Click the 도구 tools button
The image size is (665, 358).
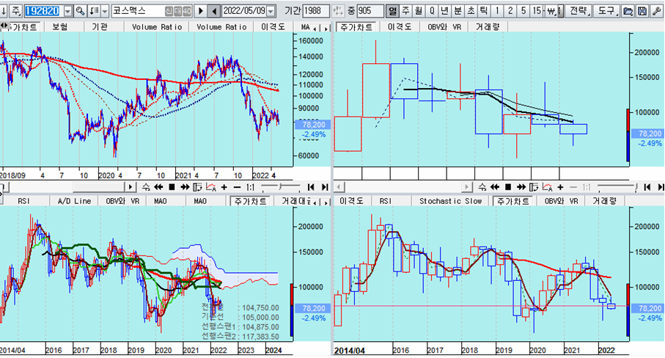point(606,11)
